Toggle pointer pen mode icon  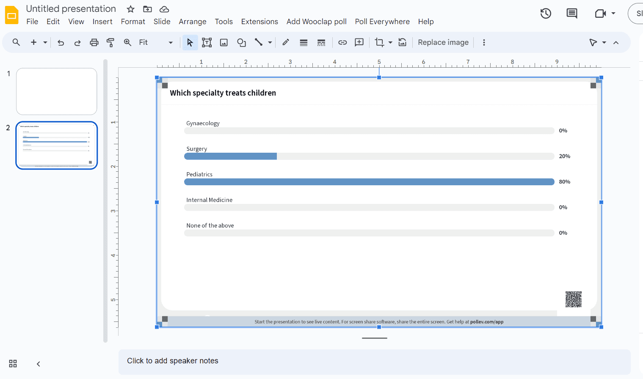click(x=593, y=42)
